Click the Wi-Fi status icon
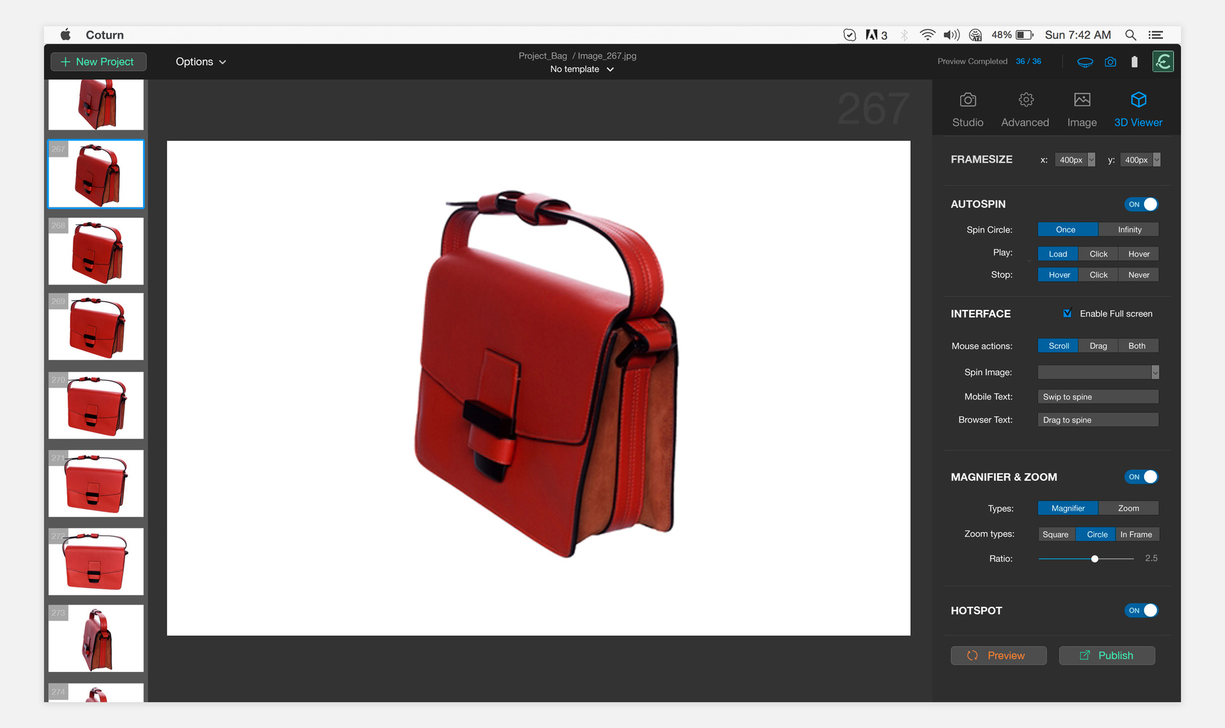Viewport: 1225px width, 728px height. tap(927, 35)
